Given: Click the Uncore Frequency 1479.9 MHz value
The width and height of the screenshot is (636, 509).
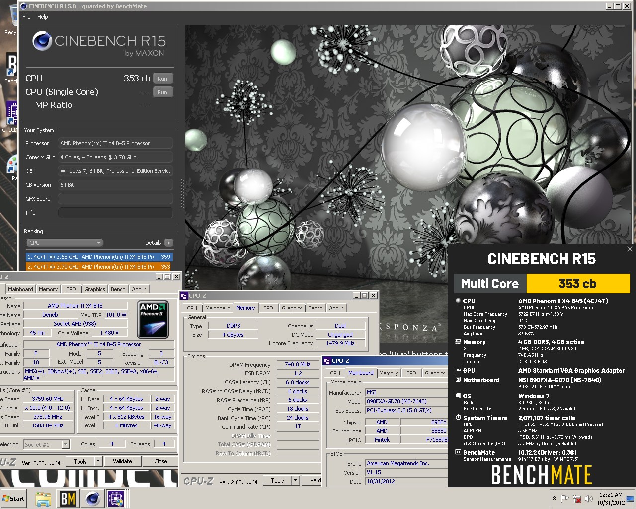Looking at the screenshot, I should tap(340, 343).
